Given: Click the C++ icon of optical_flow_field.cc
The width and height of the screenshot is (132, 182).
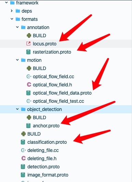Looking at the screenshot, I should click(x=29, y=76).
